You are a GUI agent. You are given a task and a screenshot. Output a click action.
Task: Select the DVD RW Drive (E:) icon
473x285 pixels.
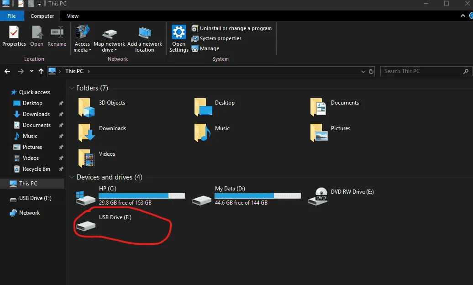(x=318, y=196)
